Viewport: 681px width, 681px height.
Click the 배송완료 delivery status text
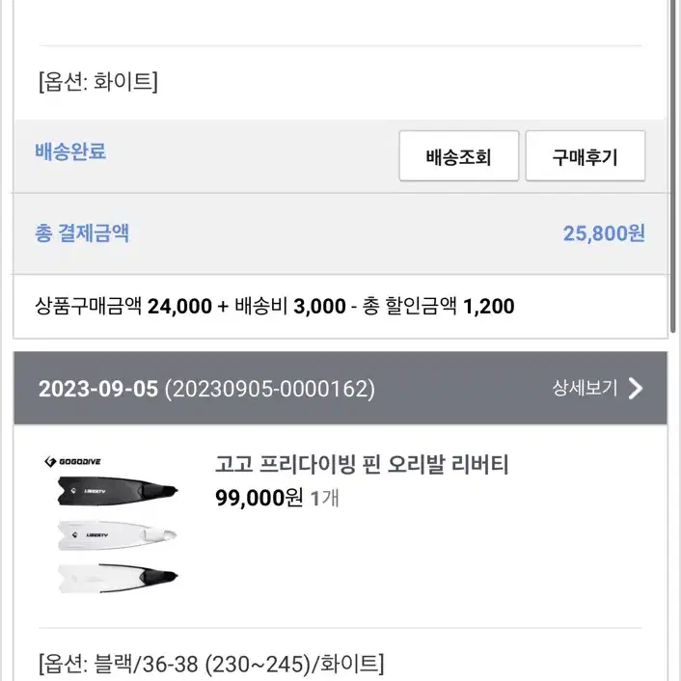tap(70, 151)
